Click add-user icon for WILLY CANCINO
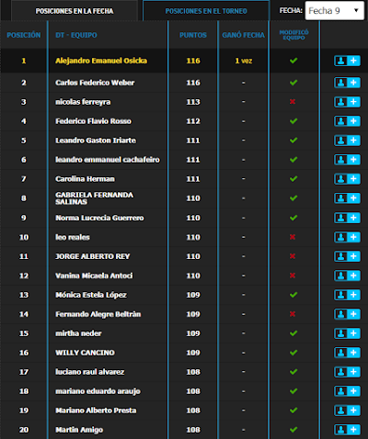This screenshot has width=368, height=439. click(x=347, y=353)
